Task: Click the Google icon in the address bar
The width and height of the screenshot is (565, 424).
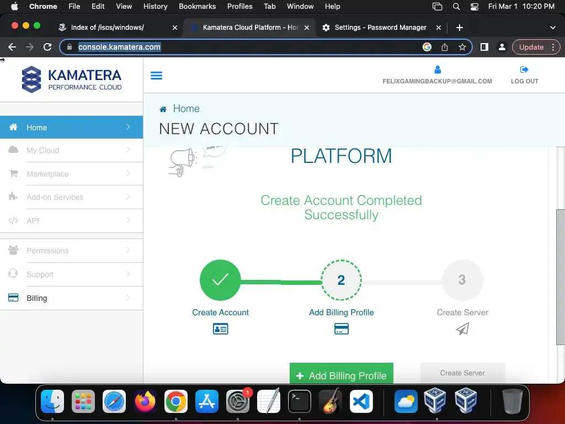Action: [x=427, y=47]
